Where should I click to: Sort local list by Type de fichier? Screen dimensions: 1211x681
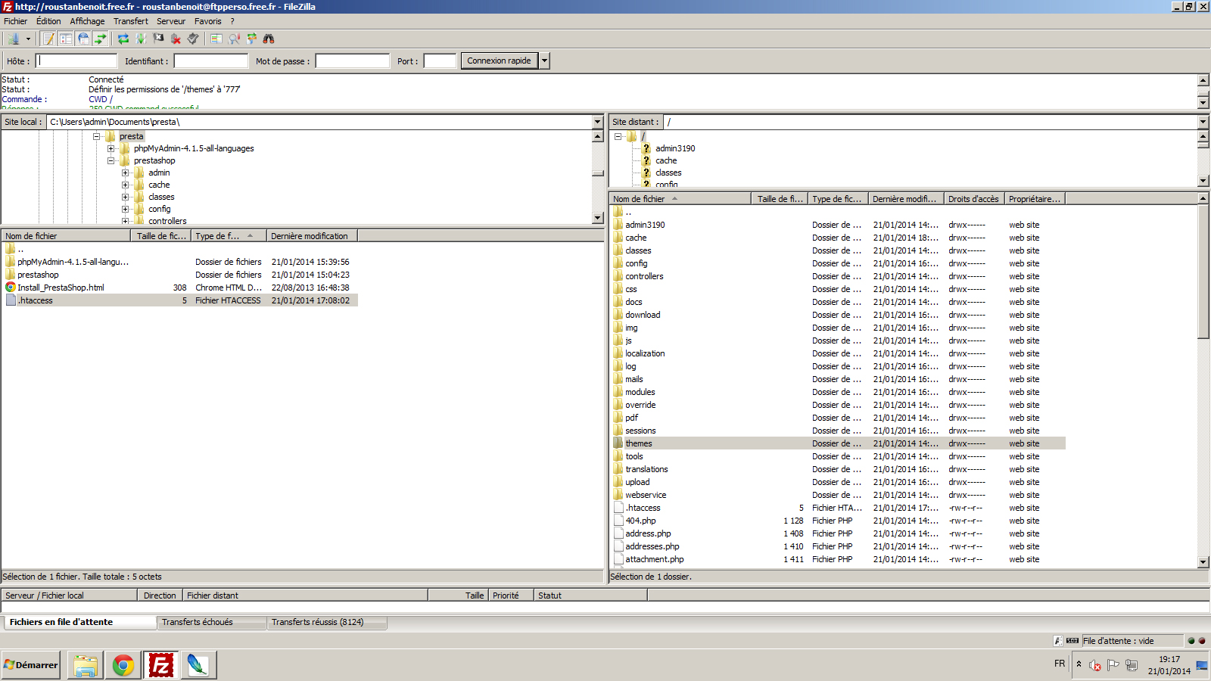point(229,236)
